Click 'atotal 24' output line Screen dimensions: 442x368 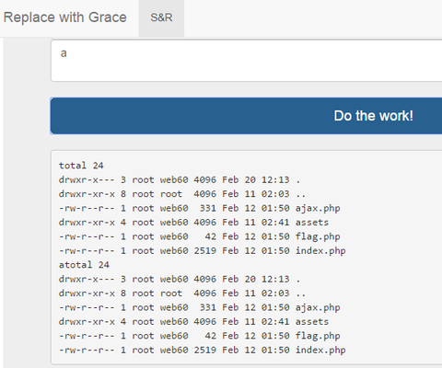pos(84,265)
